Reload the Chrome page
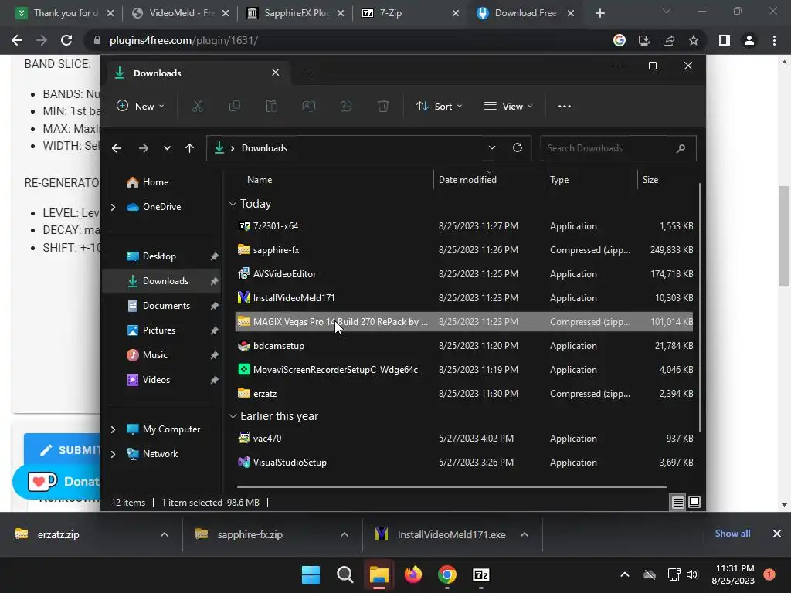The image size is (791, 593). (66, 40)
